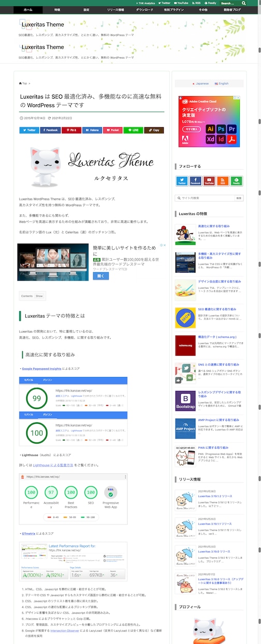Open SNS との連携に関する取り組み article
Screen dimensions: 261x644
[x=218, y=365]
